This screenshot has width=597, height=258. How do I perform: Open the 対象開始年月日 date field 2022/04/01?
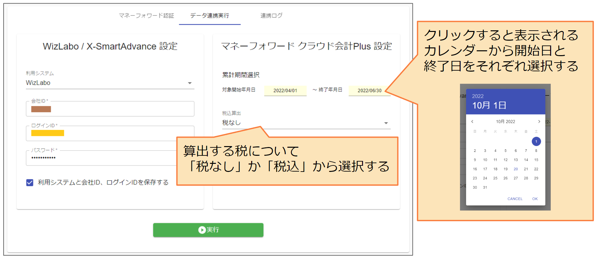tap(285, 91)
